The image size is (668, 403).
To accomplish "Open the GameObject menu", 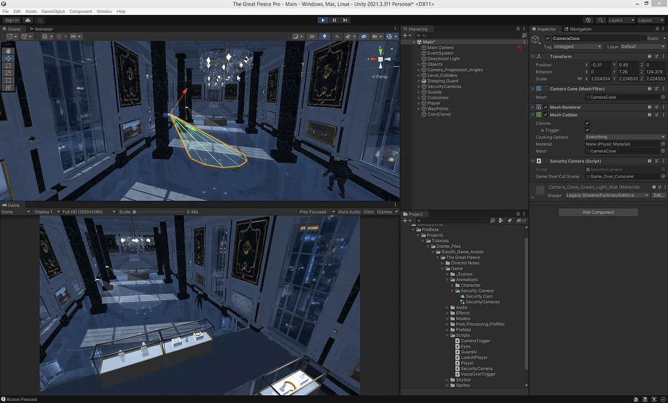I will 53,11.
